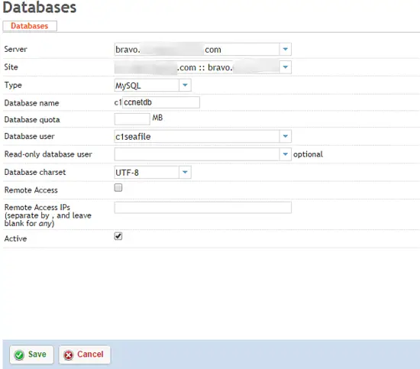
Task: Click the 'Remote Access' label text
Action: click(31, 190)
